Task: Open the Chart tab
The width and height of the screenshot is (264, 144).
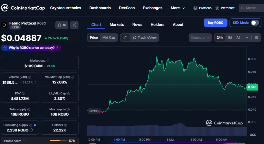Action: pyautogui.click(x=96, y=25)
